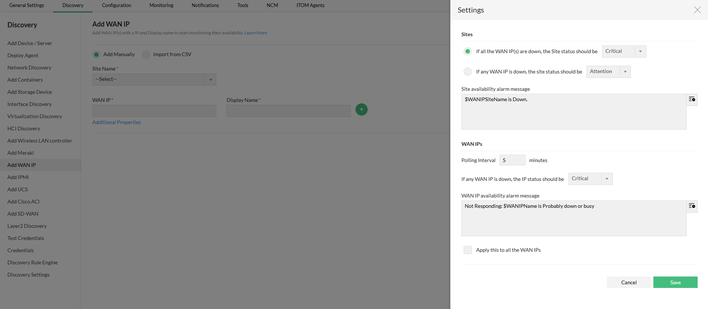This screenshot has width=708, height=309.
Task: Click the Display Name input field
Action: tap(288, 111)
